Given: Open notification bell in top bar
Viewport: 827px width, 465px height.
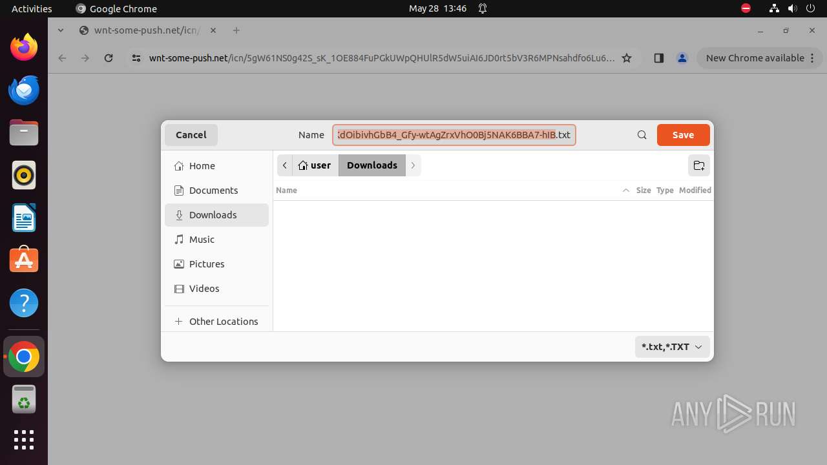Looking at the screenshot, I should 482,8.
